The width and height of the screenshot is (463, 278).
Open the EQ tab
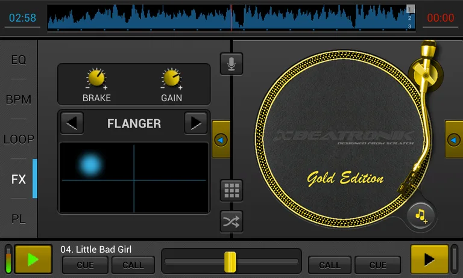pos(19,60)
